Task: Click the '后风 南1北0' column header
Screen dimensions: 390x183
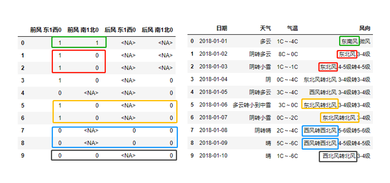Action: click(x=157, y=30)
